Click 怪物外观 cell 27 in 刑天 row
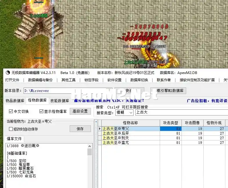Screen dimensions: 228x188 (x=214, y=138)
